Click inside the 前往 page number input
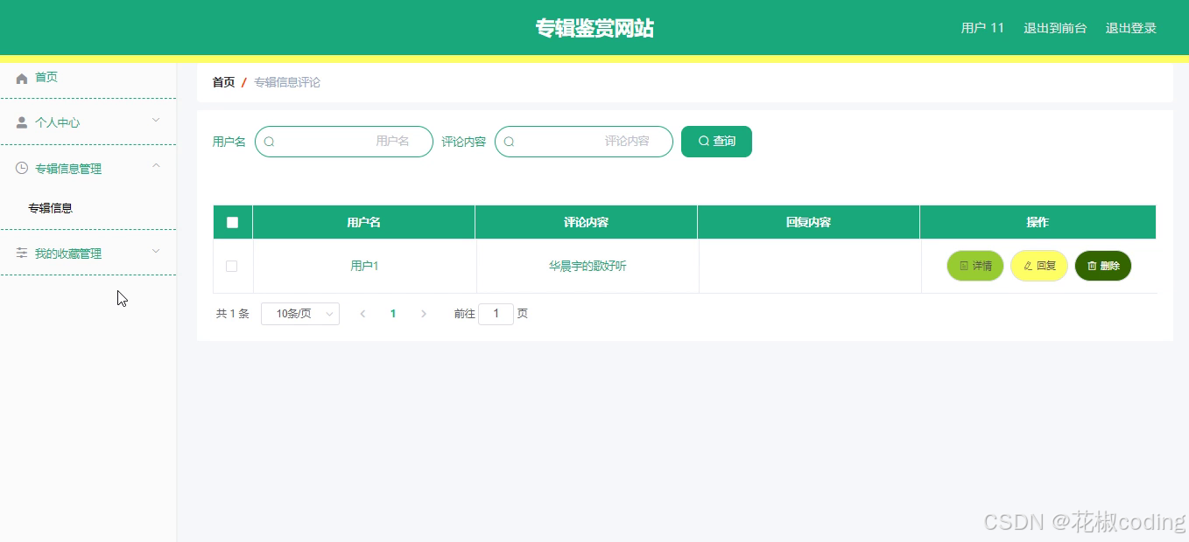1189x542 pixels. pyautogui.click(x=496, y=313)
